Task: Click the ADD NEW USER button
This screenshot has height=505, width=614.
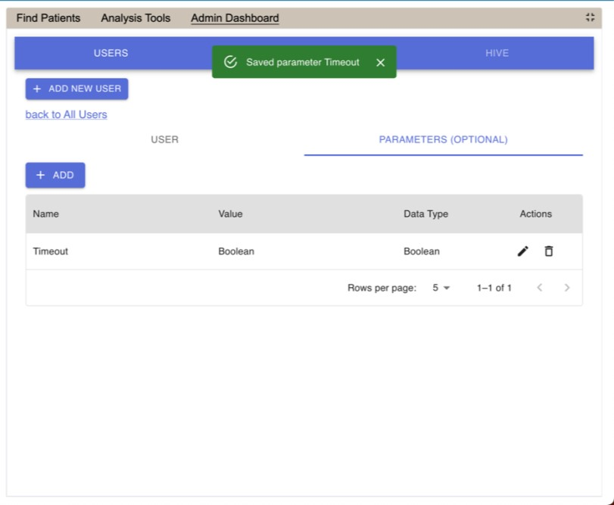Action: click(x=76, y=89)
